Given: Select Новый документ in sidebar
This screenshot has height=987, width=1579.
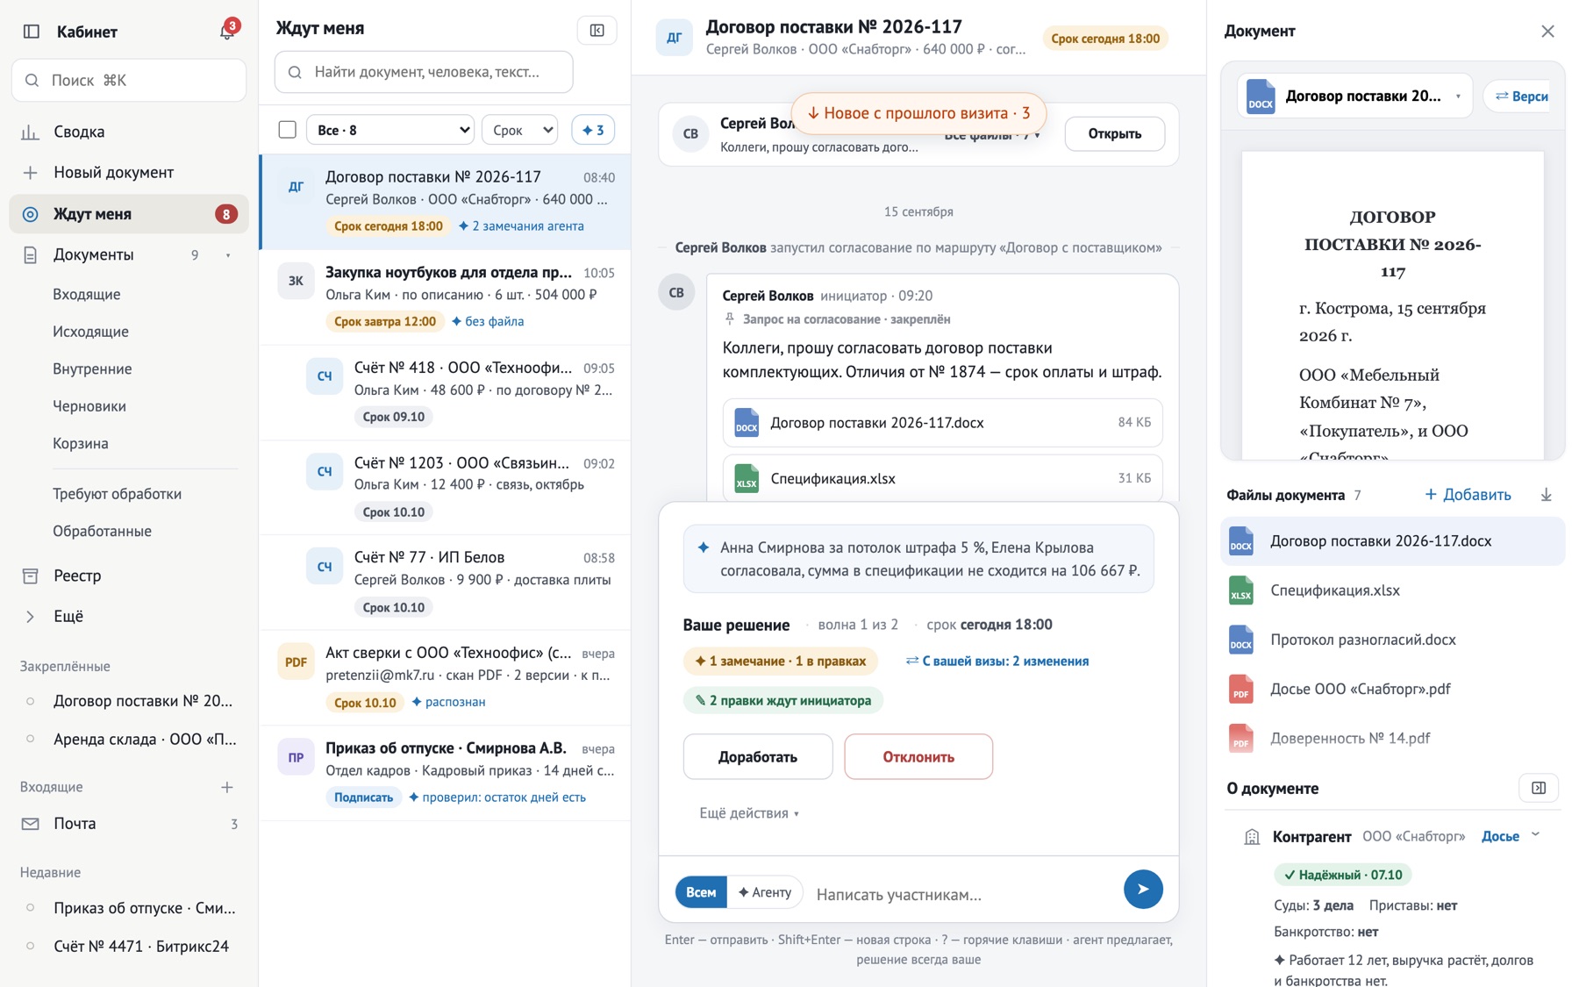Looking at the screenshot, I should [129, 173].
